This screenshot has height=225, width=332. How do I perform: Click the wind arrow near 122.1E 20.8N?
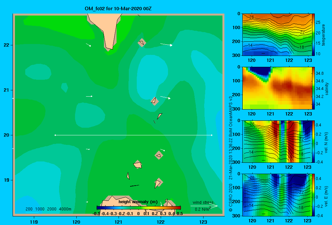pos(165,98)
